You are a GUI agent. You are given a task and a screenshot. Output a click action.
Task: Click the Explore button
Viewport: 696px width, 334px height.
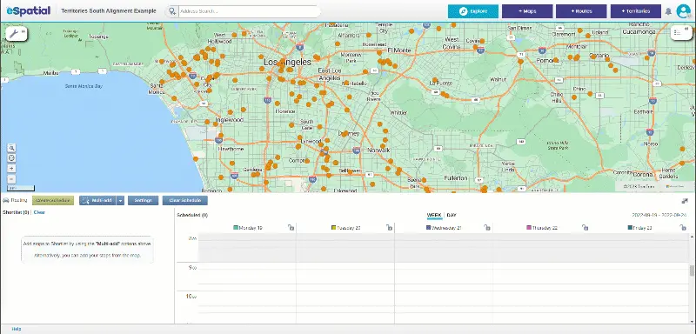pyautogui.click(x=473, y=11)
